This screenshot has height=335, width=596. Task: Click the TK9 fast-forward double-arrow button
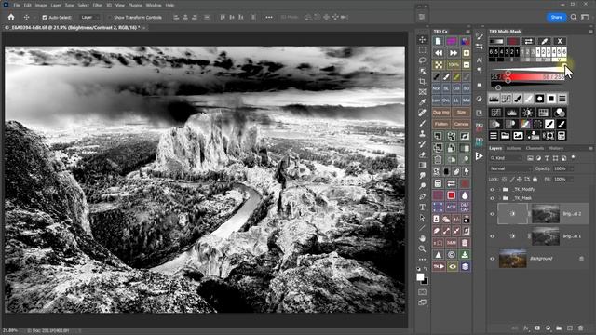click(453, 53)
